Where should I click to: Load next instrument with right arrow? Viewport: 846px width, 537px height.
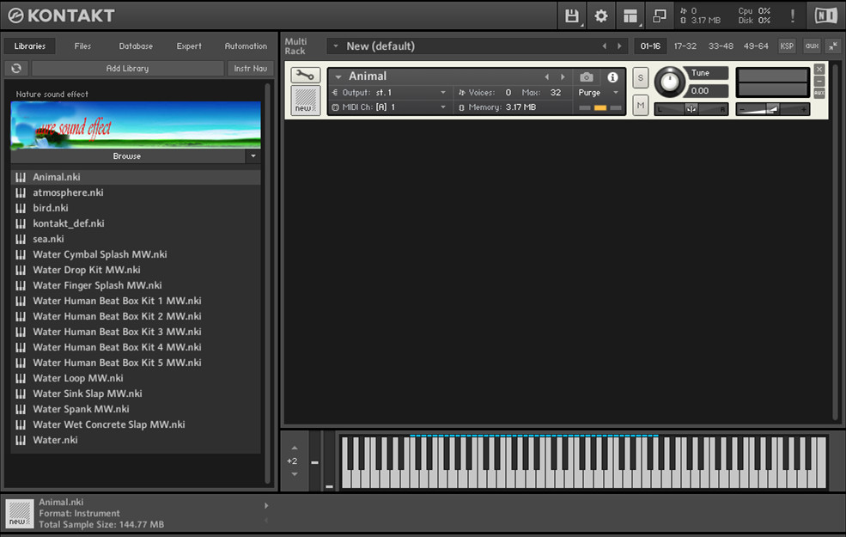coord(563,76)
